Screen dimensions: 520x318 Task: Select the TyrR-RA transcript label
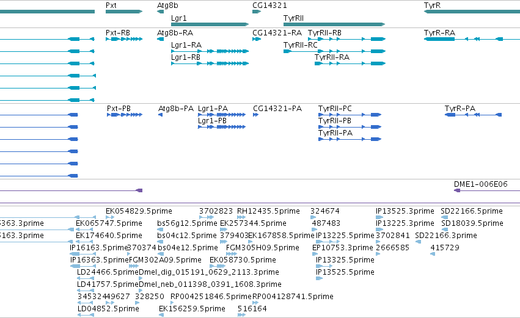point(439,33)
